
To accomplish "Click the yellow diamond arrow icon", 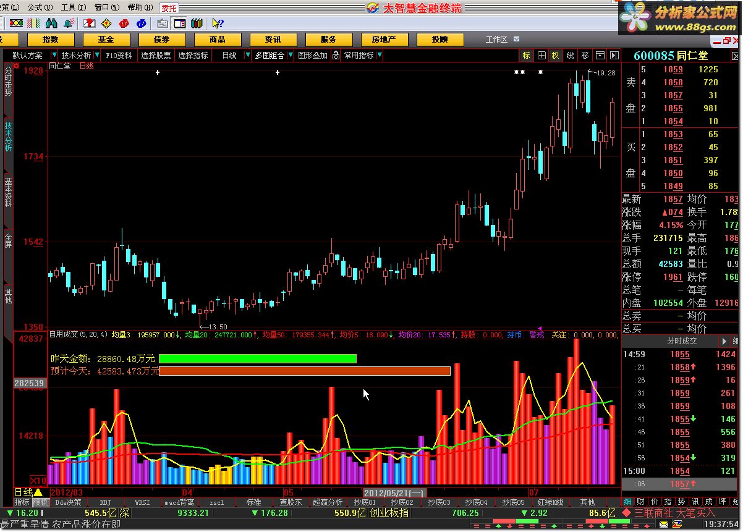I will pyautogui.click(x=106, y=23).
